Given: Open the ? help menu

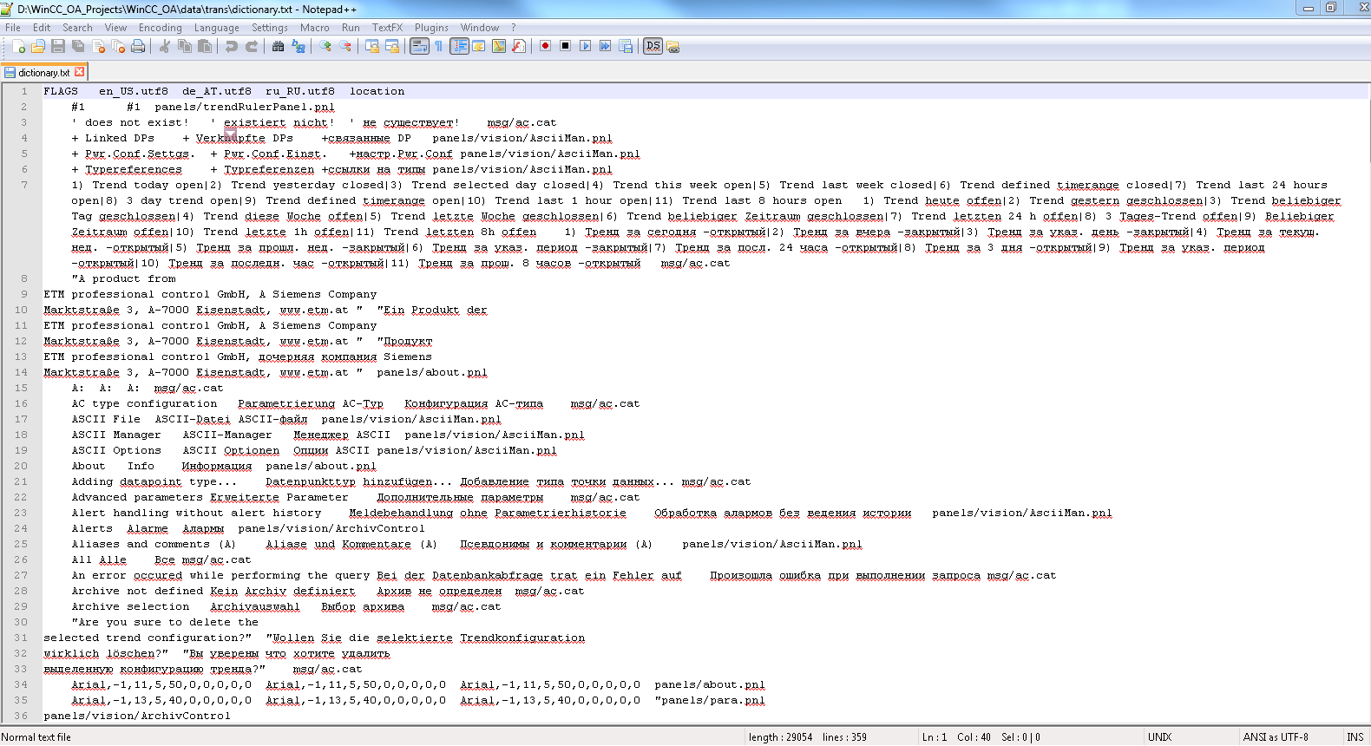Looking at the screenshot, I should tap(513, 28).
